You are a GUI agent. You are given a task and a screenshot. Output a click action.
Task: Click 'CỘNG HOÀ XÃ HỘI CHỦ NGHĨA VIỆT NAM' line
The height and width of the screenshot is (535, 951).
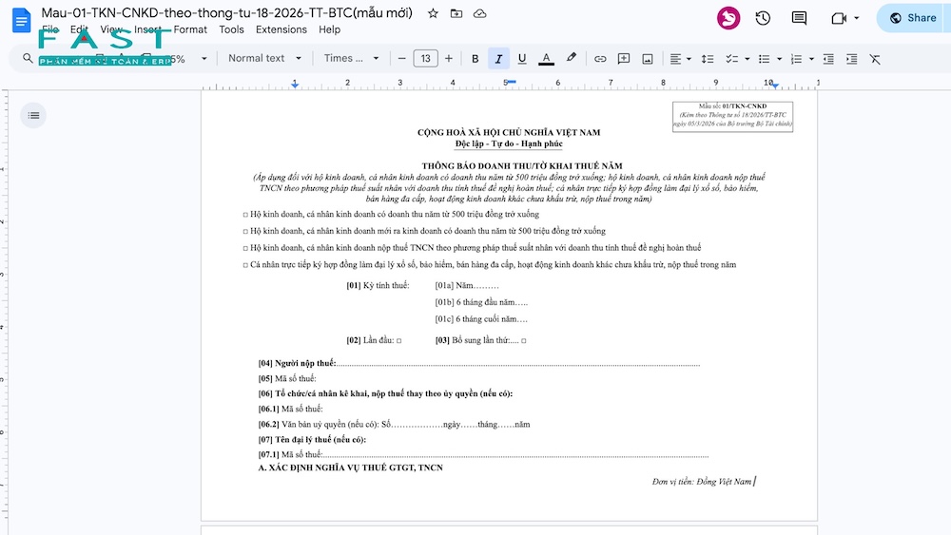509,132
